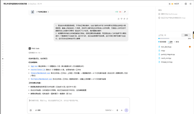194x114 pixels.
Task: Click the info icon next to 上下文
Action: (165, 35)
